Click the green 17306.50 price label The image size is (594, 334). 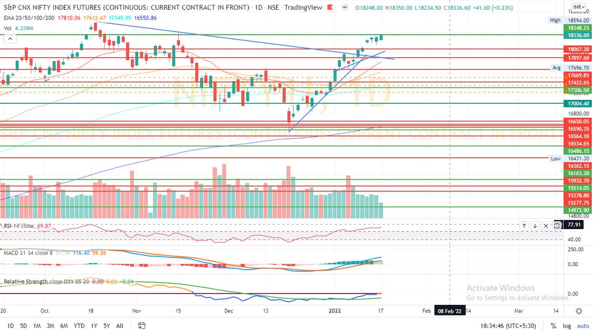coord(578,90)
